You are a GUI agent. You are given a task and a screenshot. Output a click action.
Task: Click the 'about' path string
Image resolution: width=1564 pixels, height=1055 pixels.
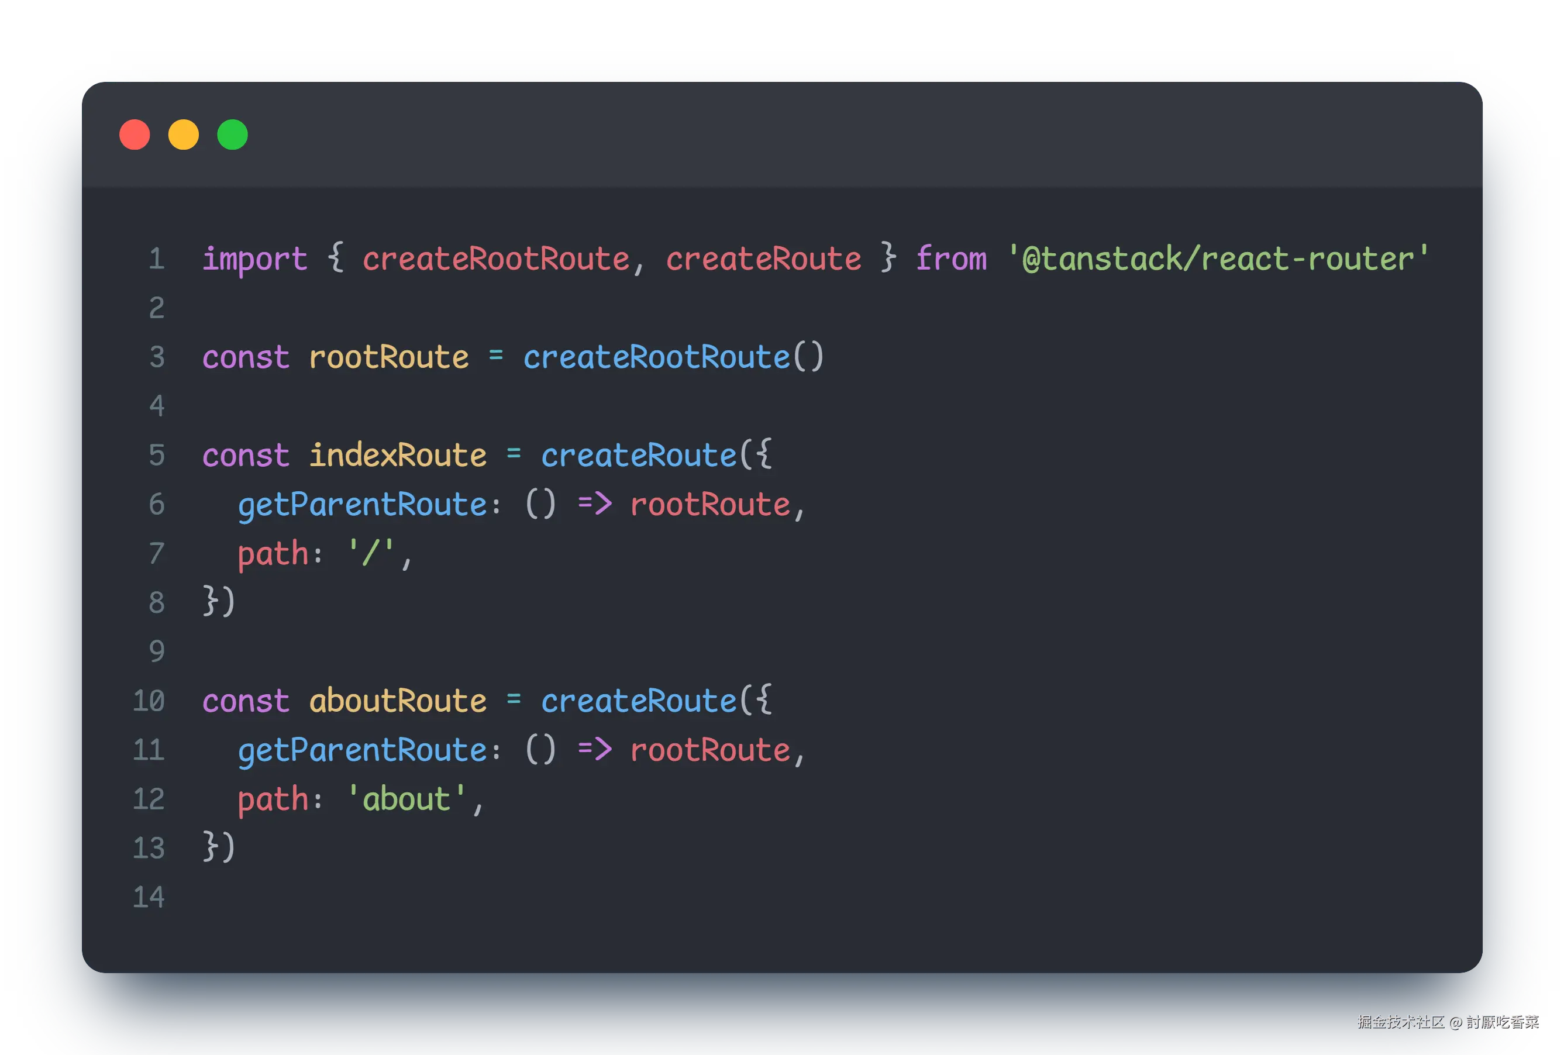coord(406,800)
